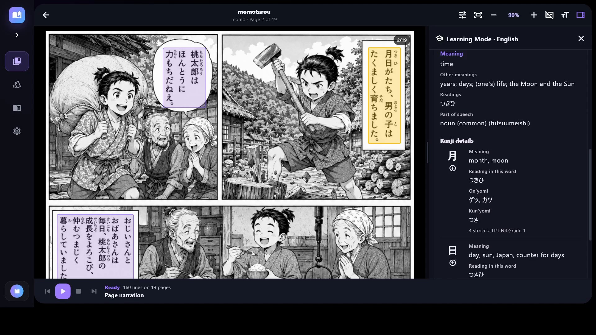
Task: Go back with the left arrow button
Action: click(46, 15)
